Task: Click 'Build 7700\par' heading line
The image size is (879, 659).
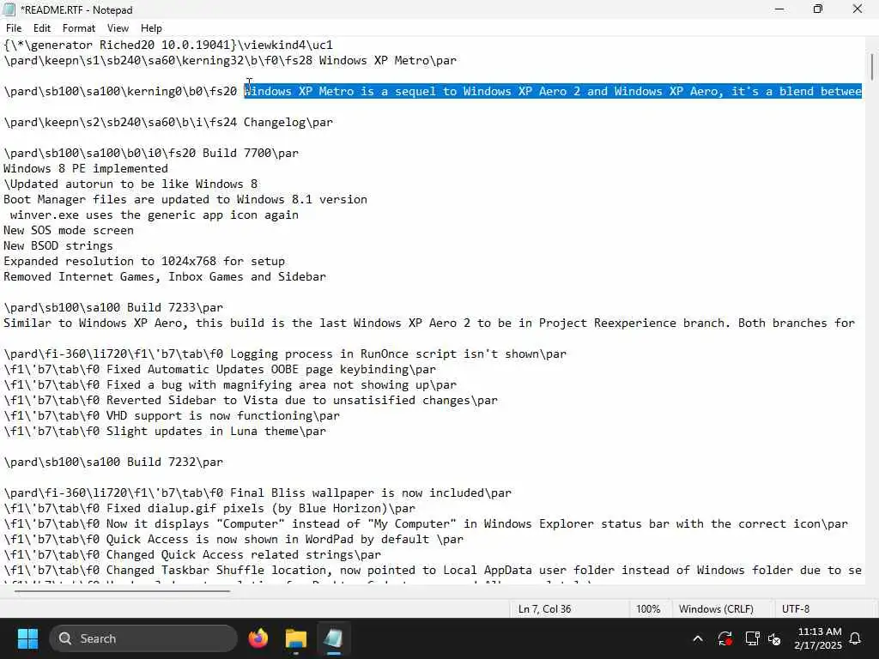Action: (x=151, y=153)
